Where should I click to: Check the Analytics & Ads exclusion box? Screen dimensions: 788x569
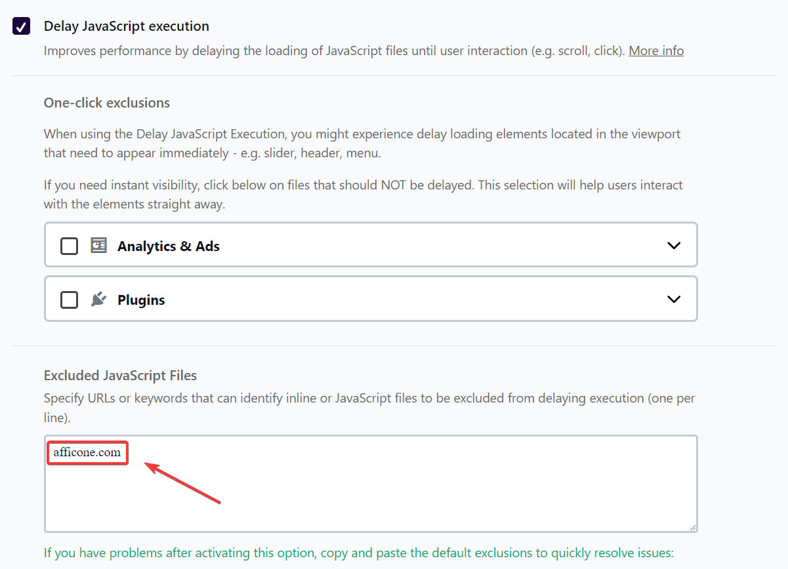[69, 245]
